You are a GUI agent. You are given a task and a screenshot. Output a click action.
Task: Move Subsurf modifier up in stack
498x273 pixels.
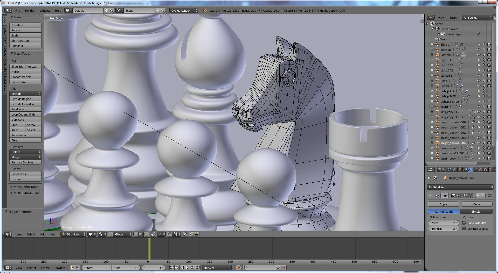[x=478, y=196]
